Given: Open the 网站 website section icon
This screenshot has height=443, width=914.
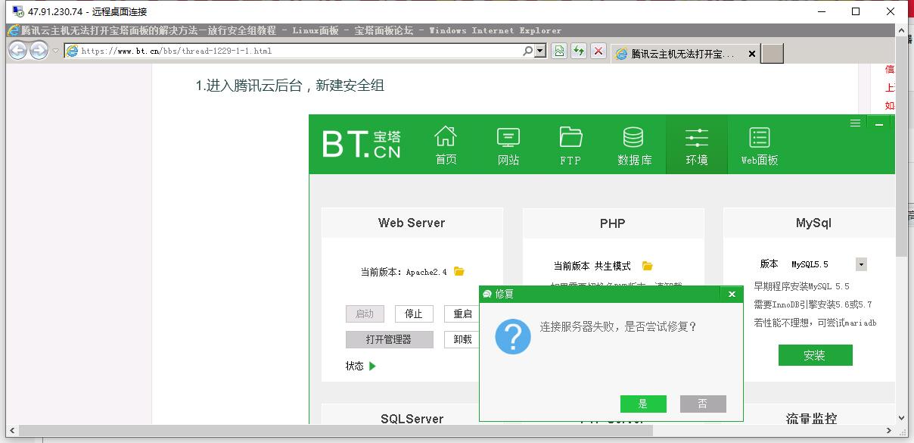Looking at the screenshot, I should tap(508, 145).
